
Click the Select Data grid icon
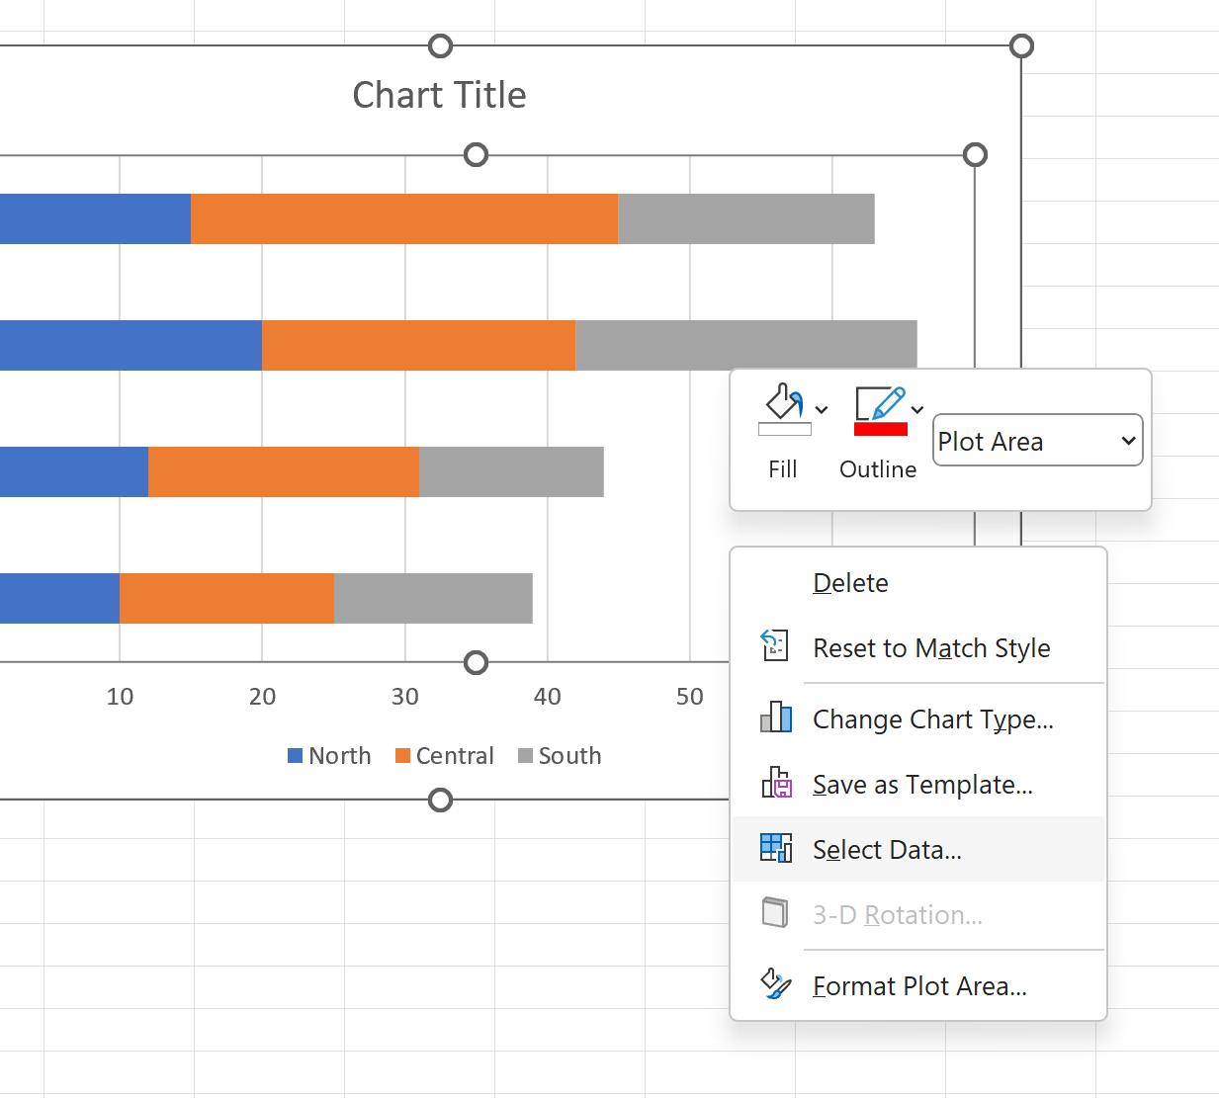776,848
